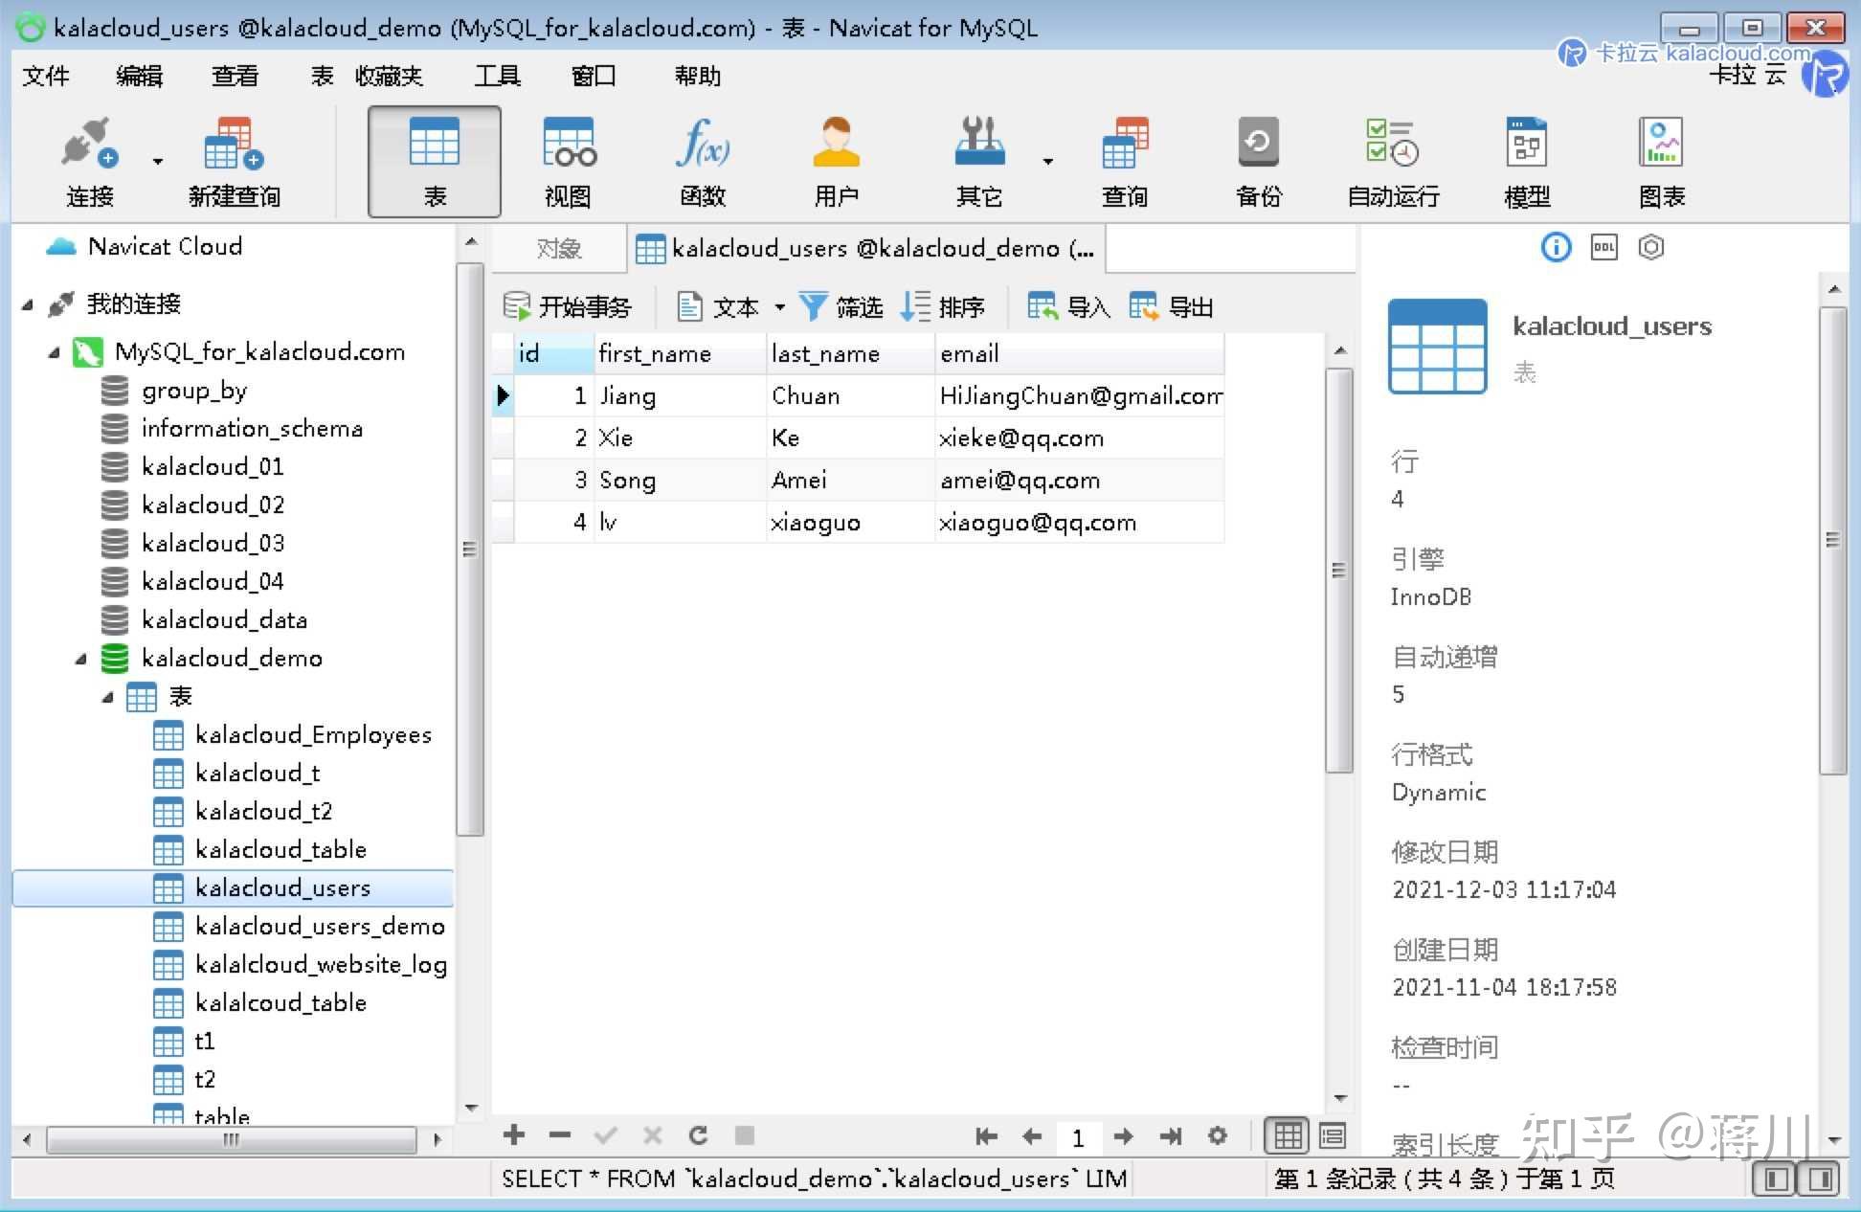
Task: Show the DDL view in the info panel
Action: [1603, 247]
